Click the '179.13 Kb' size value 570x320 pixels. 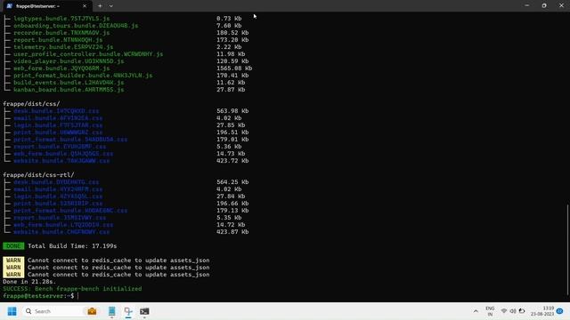pyautogui.click(x=232, y=211)
